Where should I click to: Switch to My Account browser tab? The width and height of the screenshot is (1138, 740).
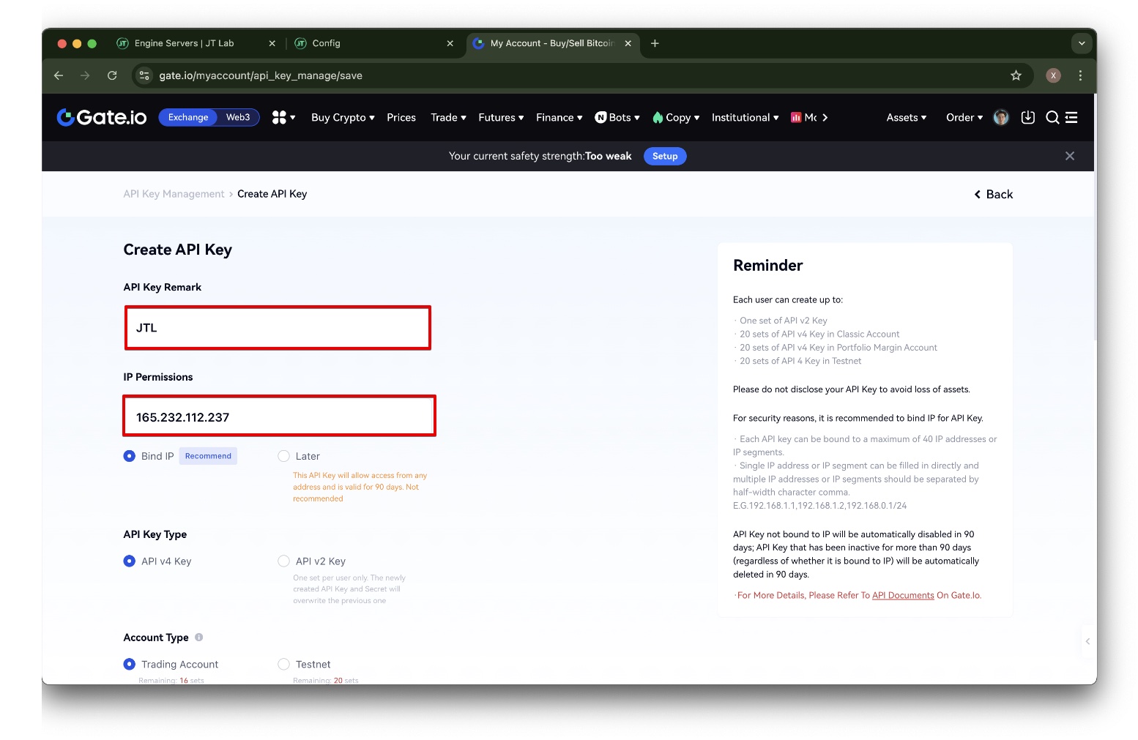point(551,43)
